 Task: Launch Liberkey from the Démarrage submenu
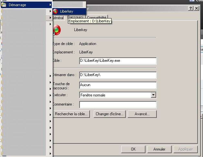(x=69, y=11)
